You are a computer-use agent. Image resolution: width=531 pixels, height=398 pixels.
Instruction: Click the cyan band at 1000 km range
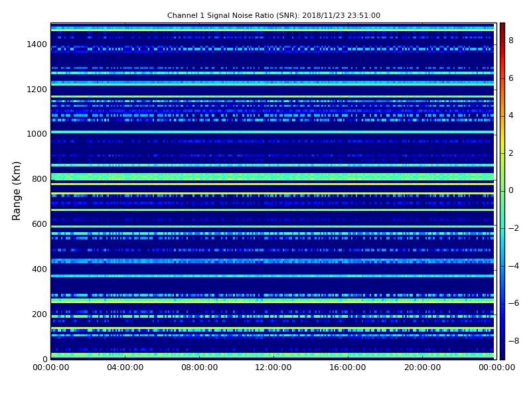coord(272,132)
